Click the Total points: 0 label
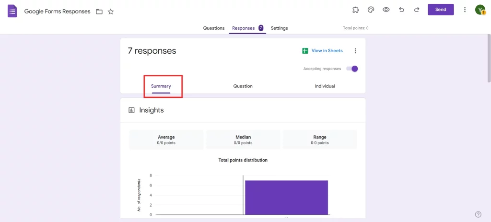This screenshot has width=491, height=222. pos(356,28)
